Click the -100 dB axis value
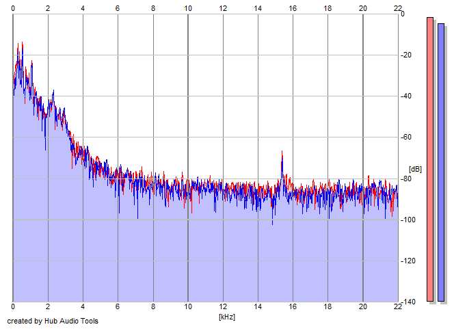This screenshot has width=454, height=329. coord(408,220)
